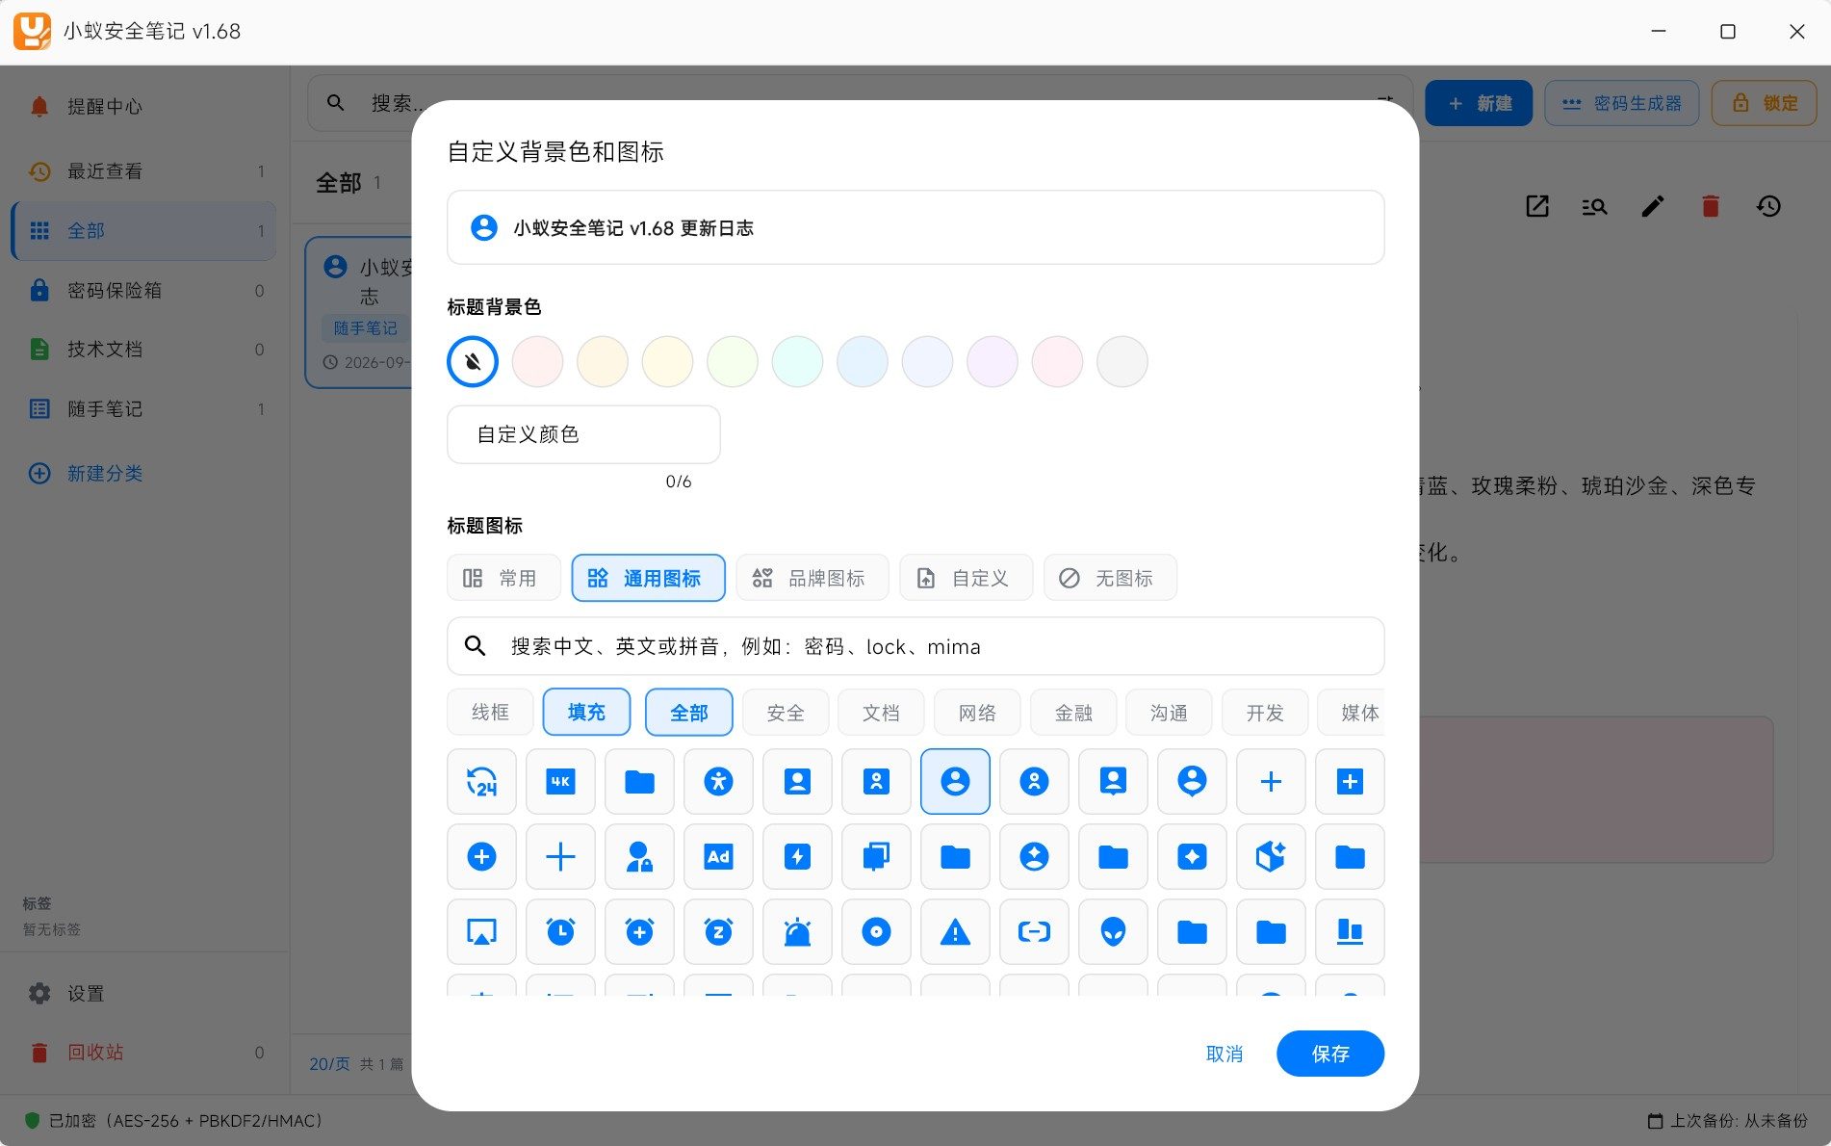Filter icons by 安全 category
Screen dimensions: 1831x1146
(786, 713)
